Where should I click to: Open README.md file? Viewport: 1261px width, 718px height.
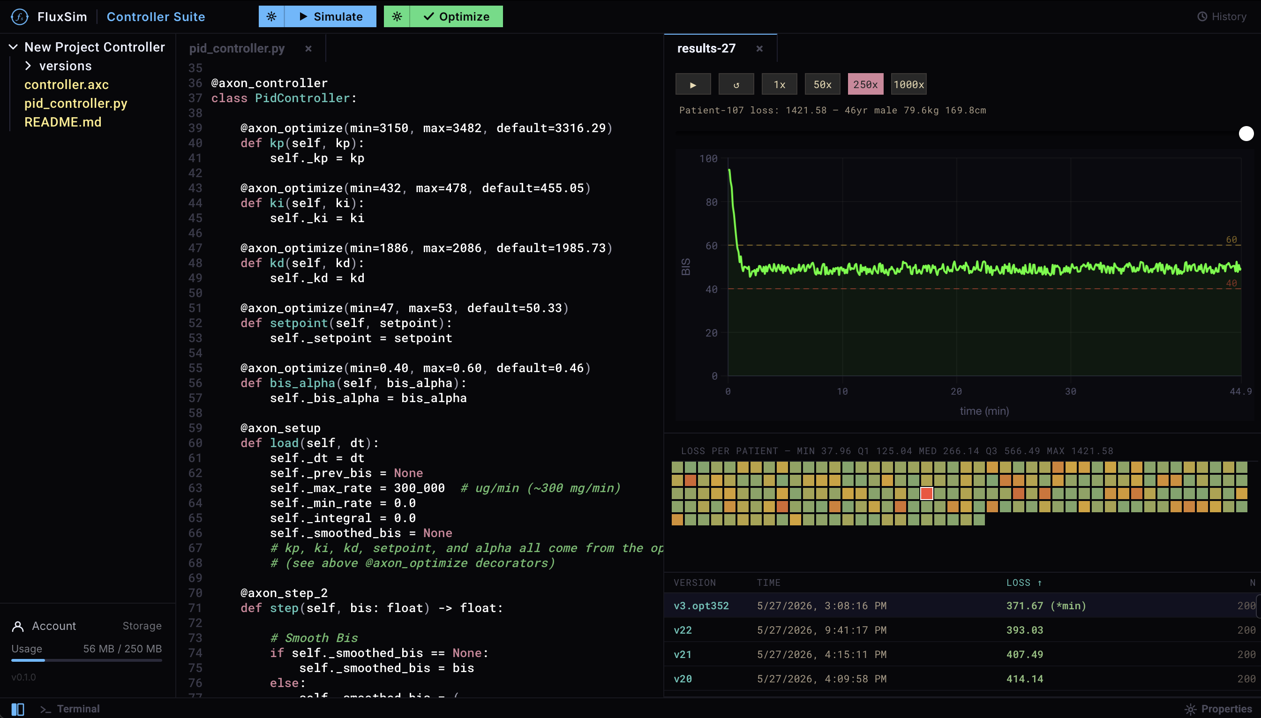[x=63, y=122]
